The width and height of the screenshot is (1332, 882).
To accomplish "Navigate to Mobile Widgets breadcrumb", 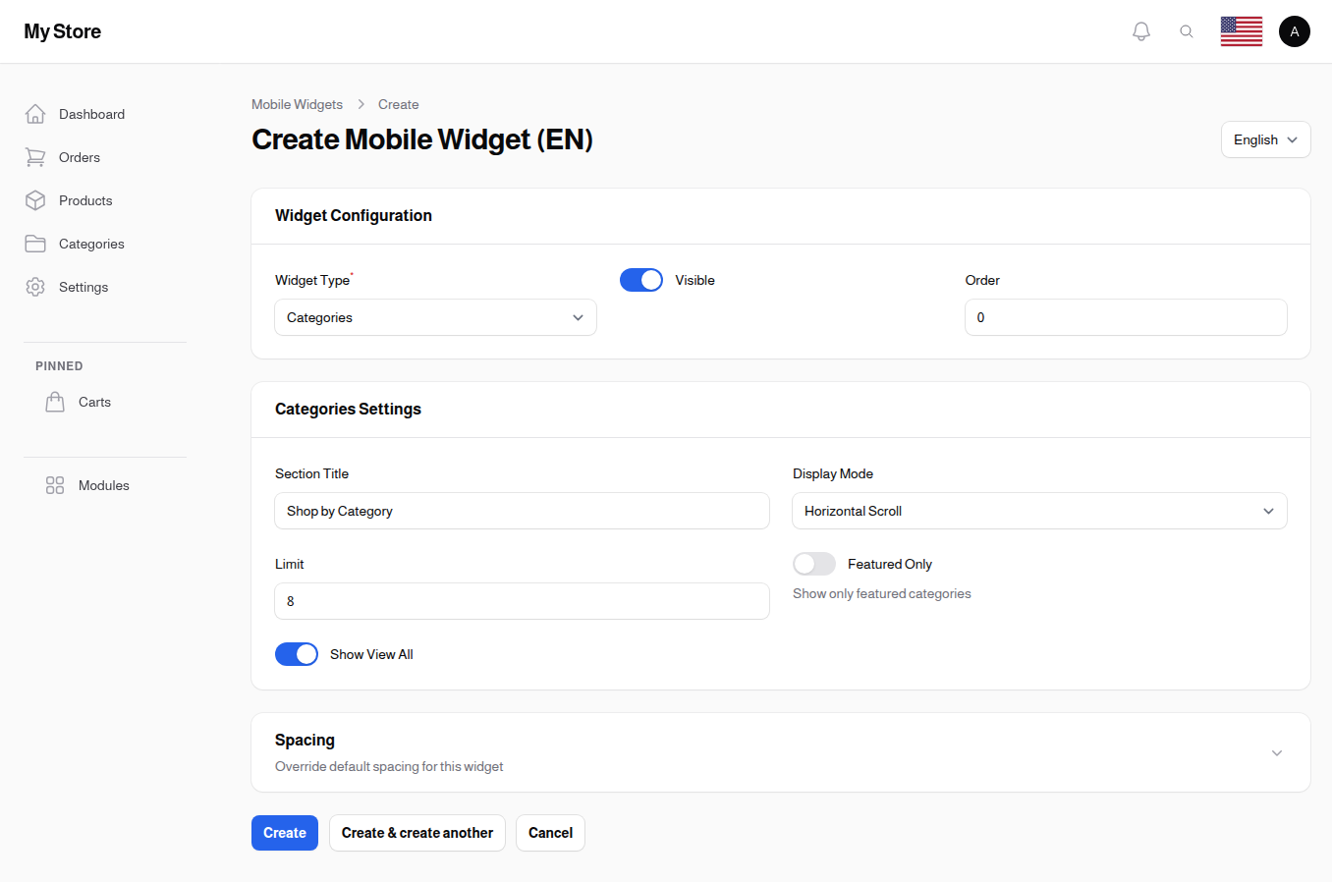I will pyautogui.click(x=297, y=104).
